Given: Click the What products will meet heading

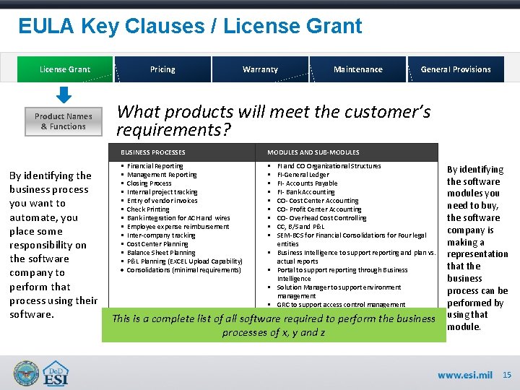Looking at the screenshot, I should pyautogui.click(x=274, y=121).
